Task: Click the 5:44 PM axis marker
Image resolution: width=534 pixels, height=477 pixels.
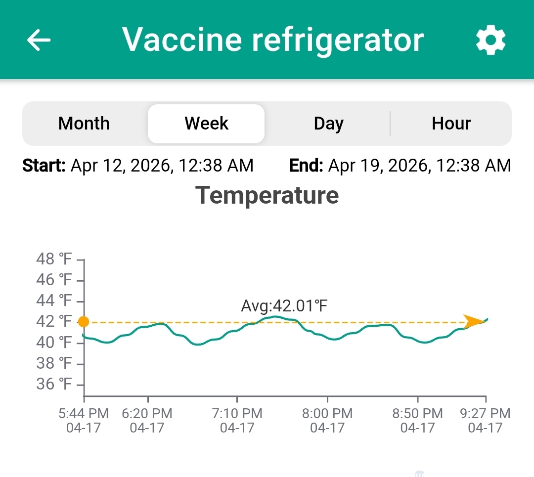Action: pos(84,420)
